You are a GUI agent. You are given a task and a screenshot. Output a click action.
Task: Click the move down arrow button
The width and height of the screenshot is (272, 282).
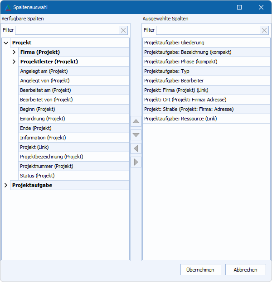(x=136, y=135)
